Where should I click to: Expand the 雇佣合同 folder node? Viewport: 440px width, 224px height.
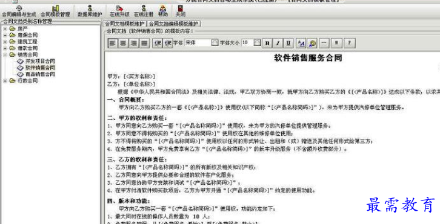5,35
